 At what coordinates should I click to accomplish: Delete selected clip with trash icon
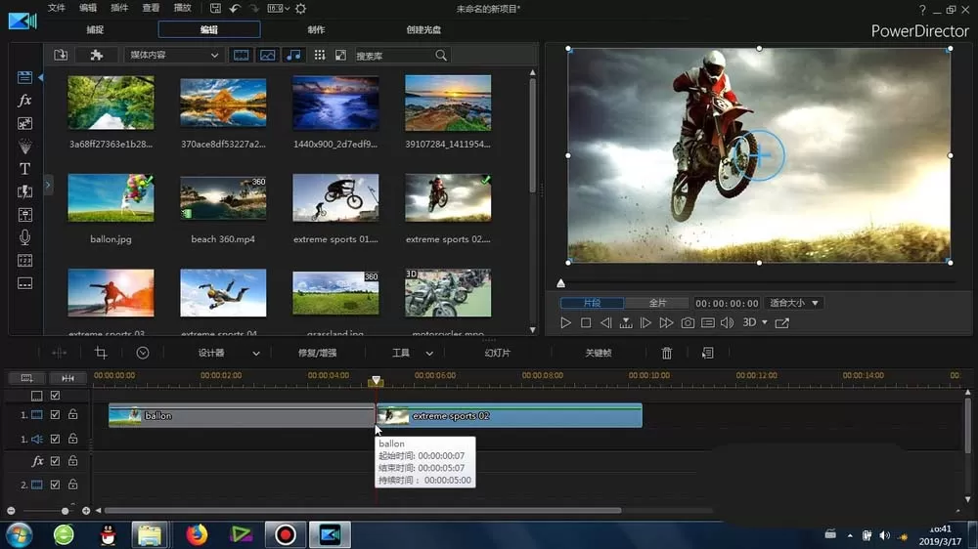[x=667, y=354]
